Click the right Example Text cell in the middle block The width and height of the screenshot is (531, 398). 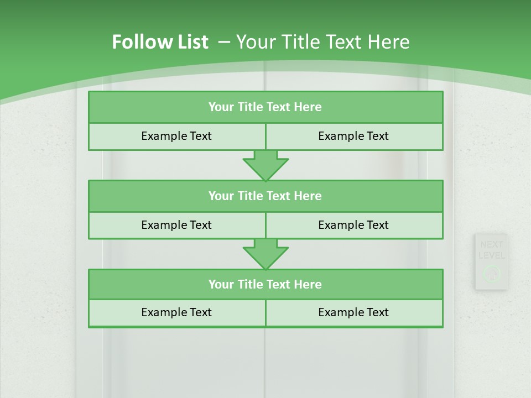(x=353, y=225)
